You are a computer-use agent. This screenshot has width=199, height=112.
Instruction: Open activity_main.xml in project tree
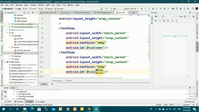22,50
